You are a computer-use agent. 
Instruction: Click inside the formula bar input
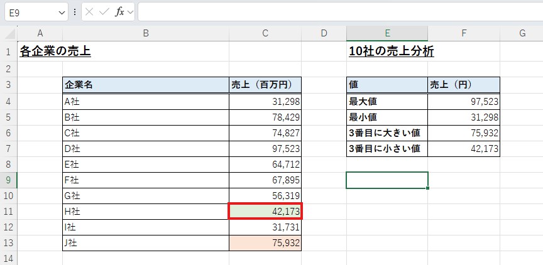tap(339, 12)
